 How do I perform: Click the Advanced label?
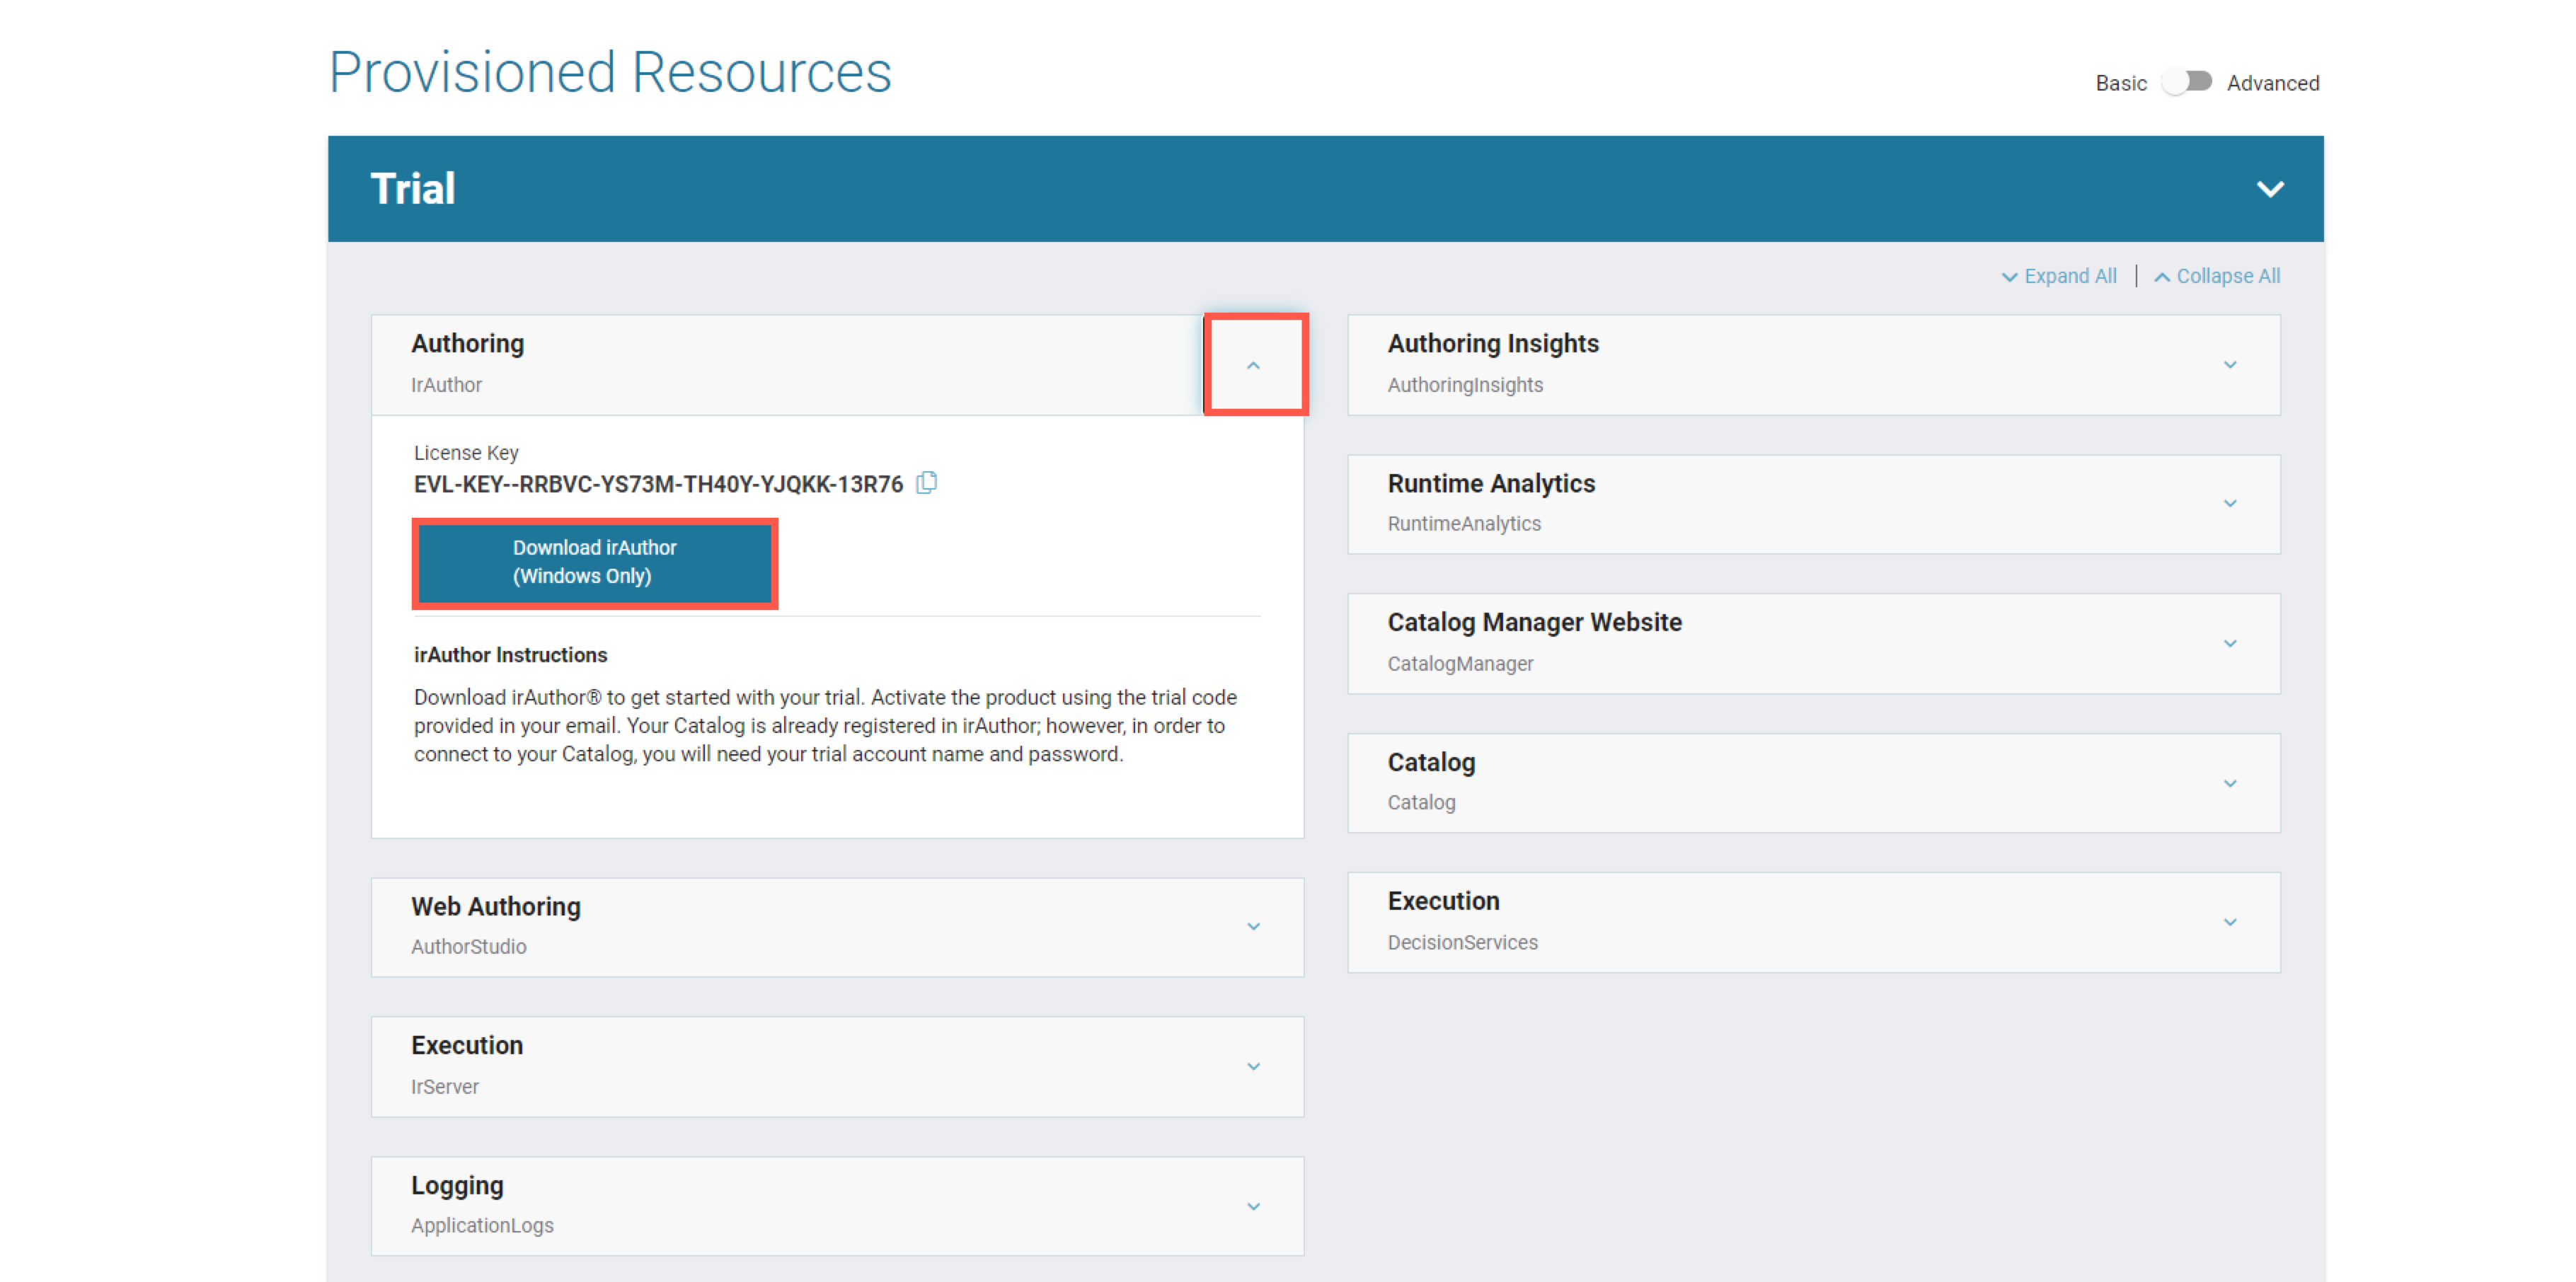pos(2273,83)
